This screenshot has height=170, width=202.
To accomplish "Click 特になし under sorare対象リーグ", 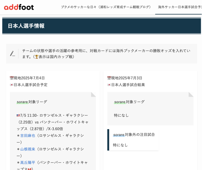I will [x=121, y=115].
